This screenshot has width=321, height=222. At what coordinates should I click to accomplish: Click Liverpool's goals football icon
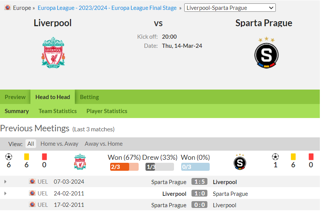9,157
